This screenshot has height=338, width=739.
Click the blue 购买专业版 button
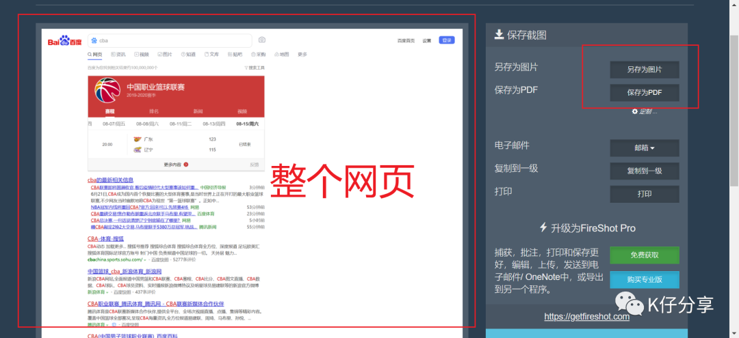pos(645,280)
